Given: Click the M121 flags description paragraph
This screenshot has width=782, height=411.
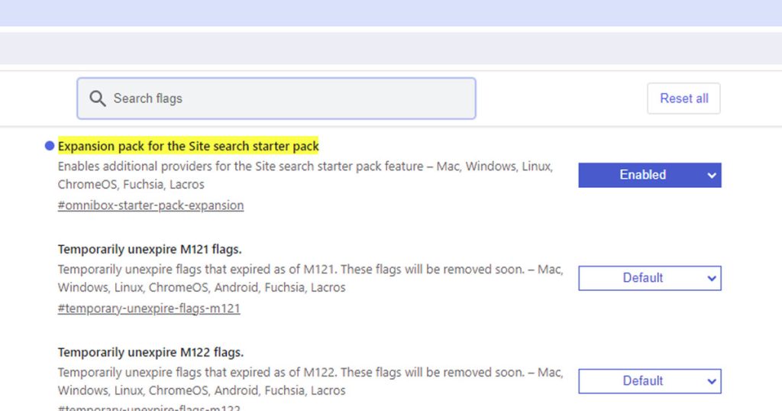Looking at the screenshot, I should [309, 278].
